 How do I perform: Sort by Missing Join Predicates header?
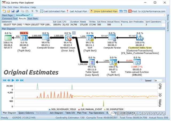(132, 22)
